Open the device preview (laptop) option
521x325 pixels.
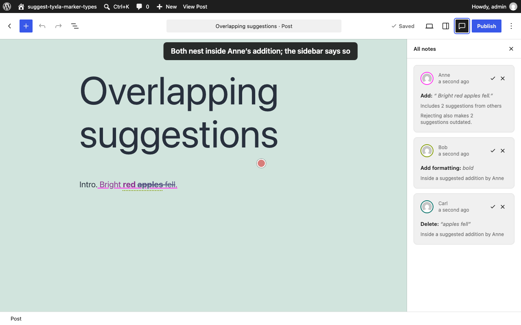[x=429, y=26]
